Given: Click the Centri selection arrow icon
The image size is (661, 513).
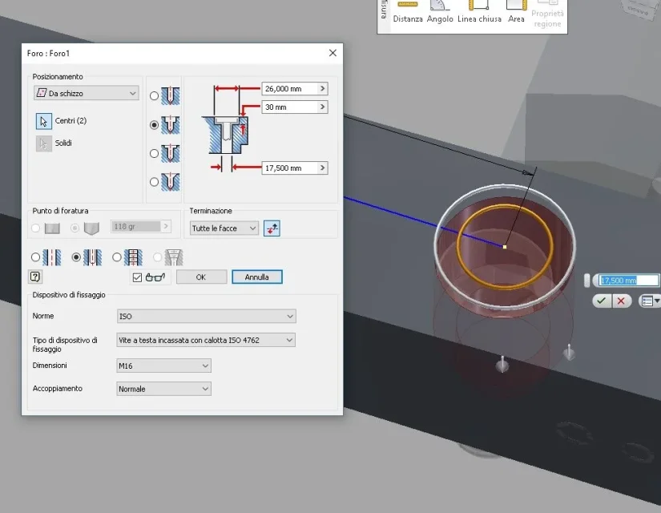Looking at the screenshot, I should tap(44, 121).
